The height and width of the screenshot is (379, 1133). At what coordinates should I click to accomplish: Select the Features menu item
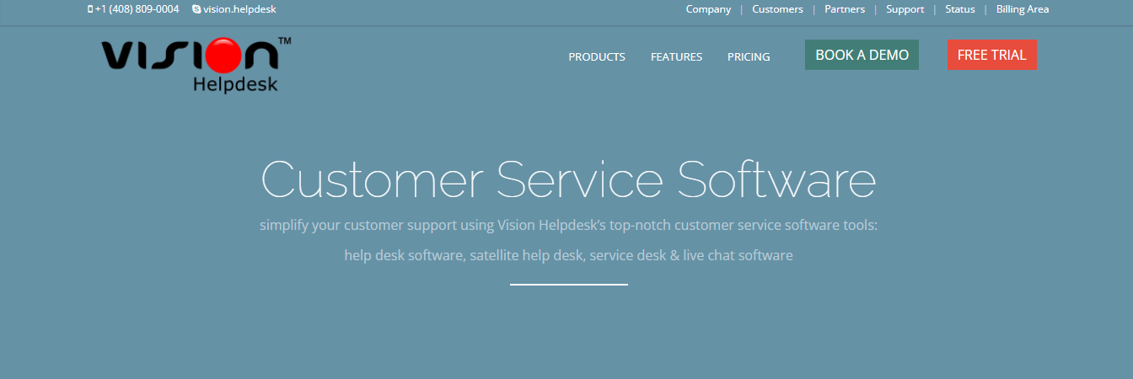(x=676, y=57)
